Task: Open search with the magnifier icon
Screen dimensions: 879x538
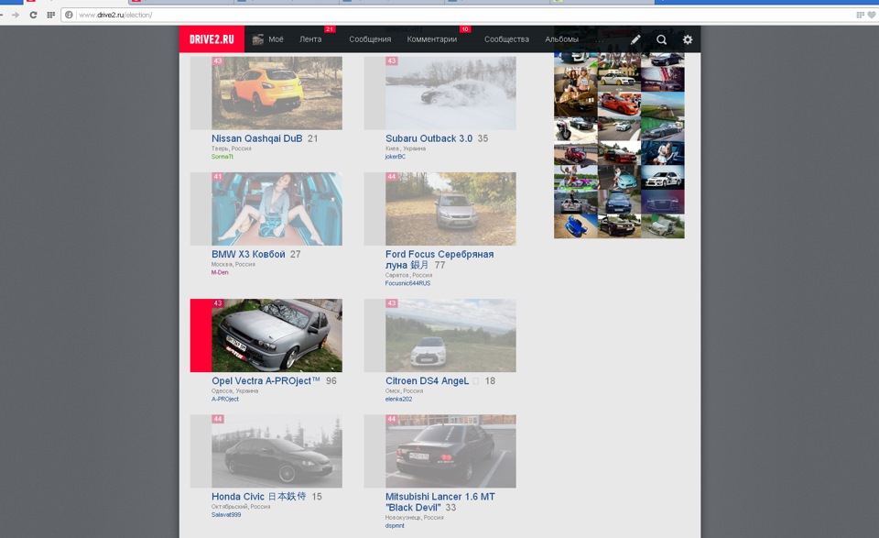Action: coord(661,39)
